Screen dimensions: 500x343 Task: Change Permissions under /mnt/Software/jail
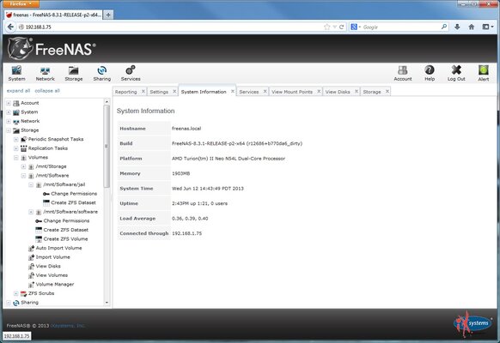click(74, 194)
